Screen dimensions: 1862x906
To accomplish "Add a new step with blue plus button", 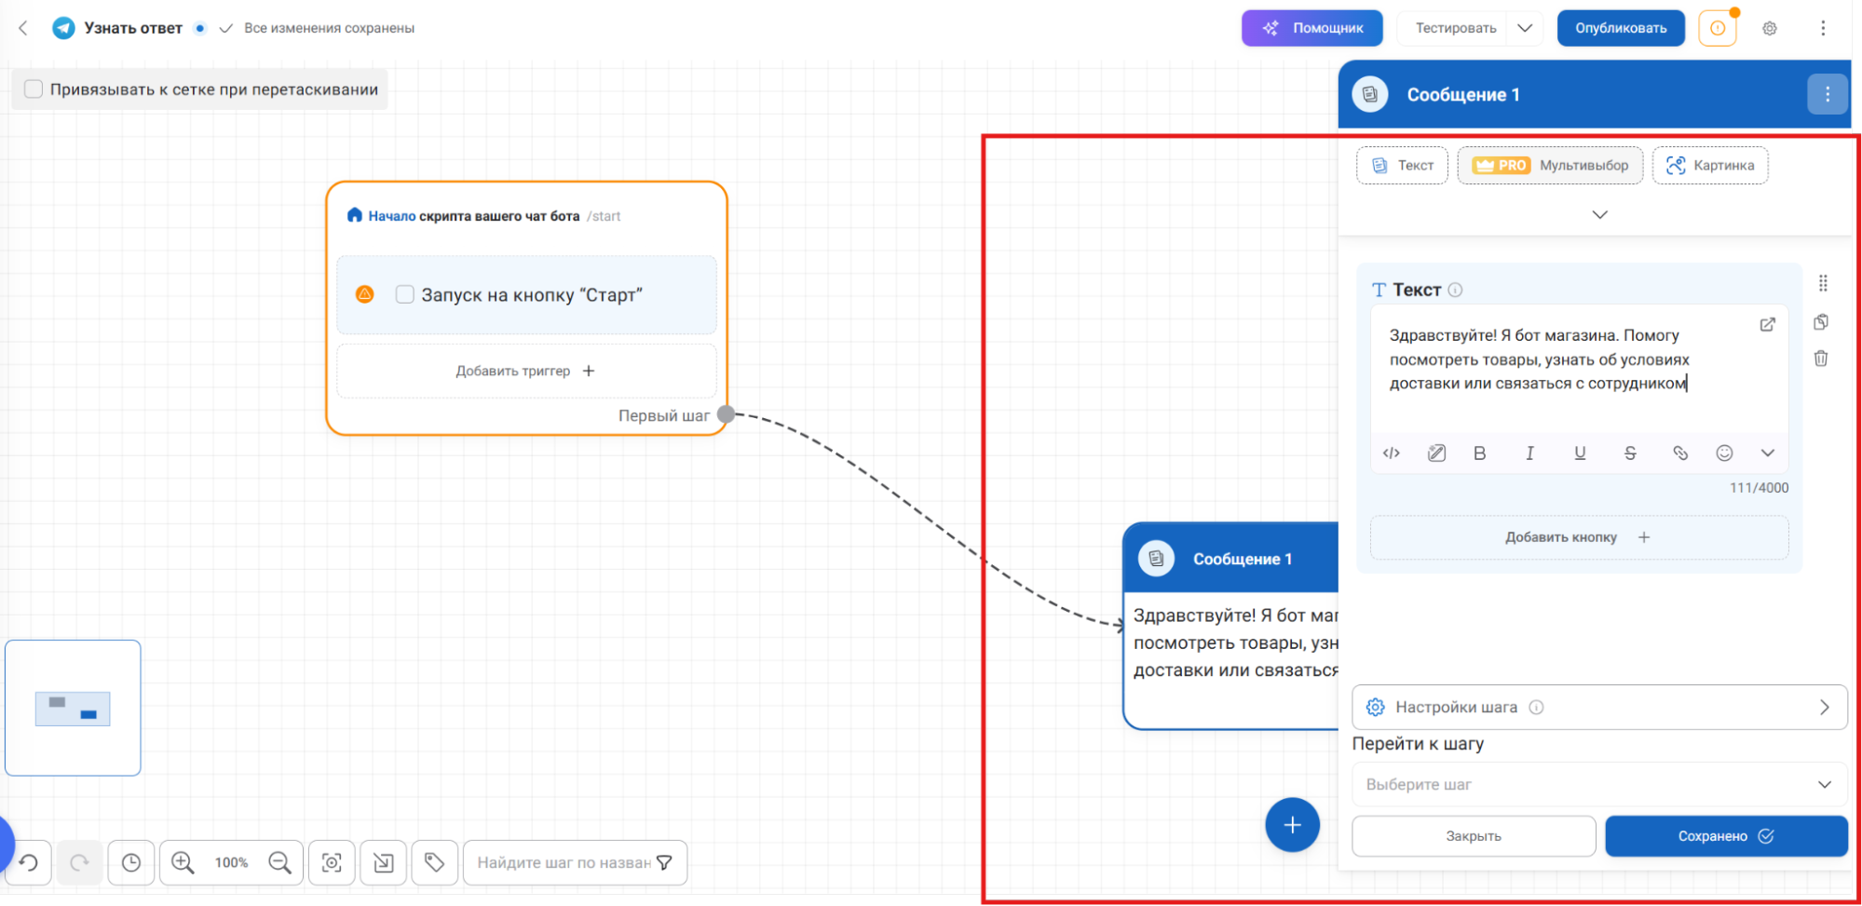I will [x=1292, y=825].
